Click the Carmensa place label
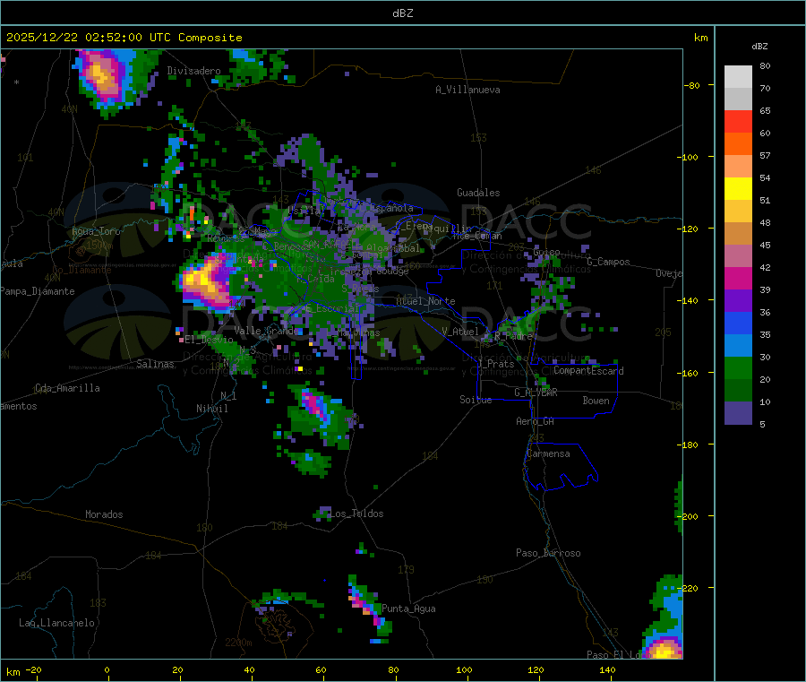 tap(548, 453)
